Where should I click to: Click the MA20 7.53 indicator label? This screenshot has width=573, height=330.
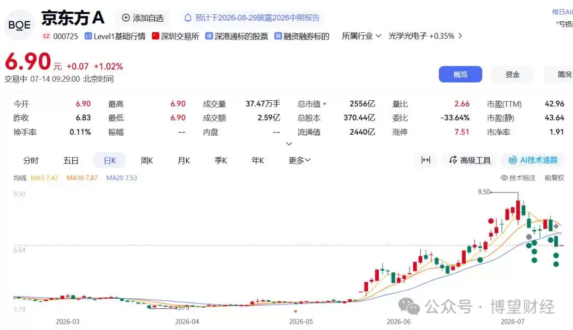pos(121,178)
